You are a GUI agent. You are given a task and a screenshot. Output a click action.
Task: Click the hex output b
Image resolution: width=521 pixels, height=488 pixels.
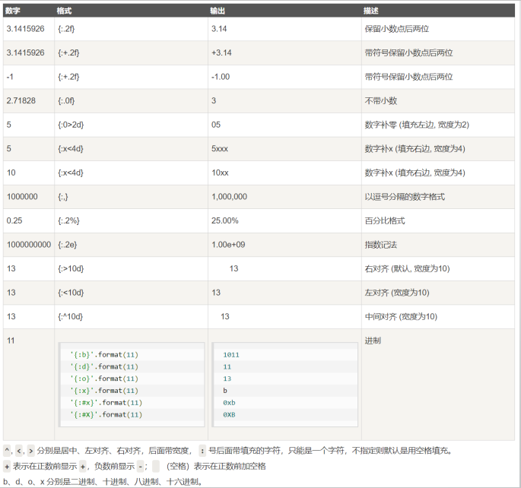click(225, 391)
